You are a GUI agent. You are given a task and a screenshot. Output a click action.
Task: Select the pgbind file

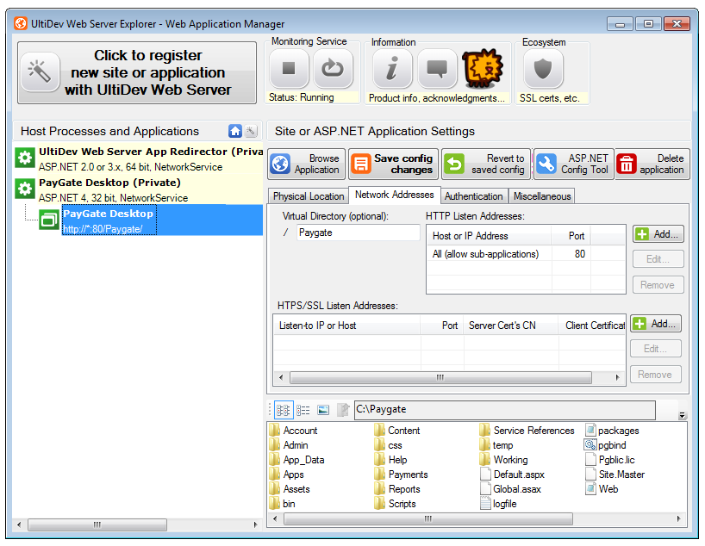[x=605, y=445]
